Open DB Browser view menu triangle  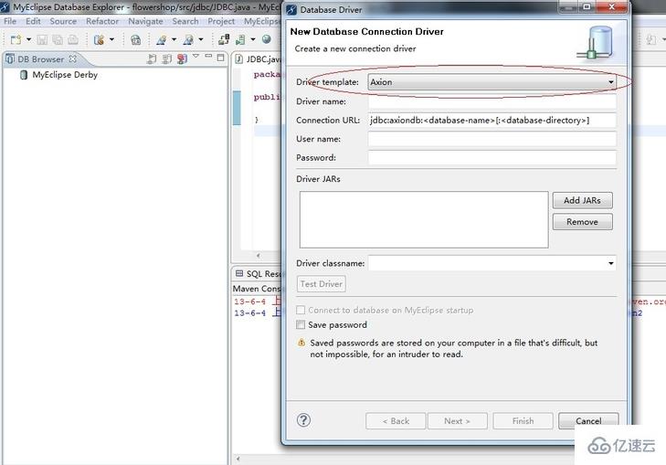click(x=196, y=56)
